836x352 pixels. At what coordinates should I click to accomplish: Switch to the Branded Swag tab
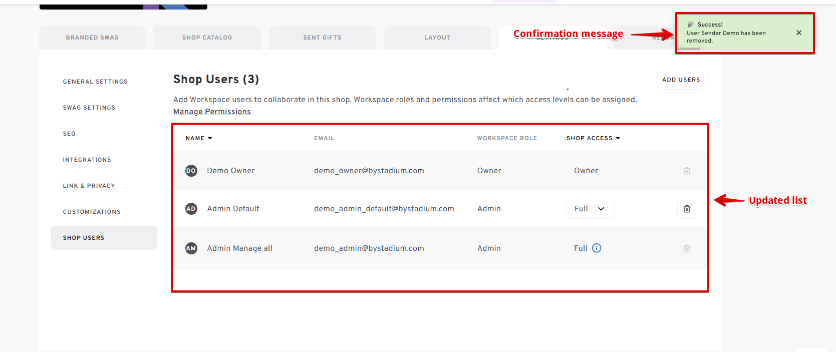pos(92,38)
